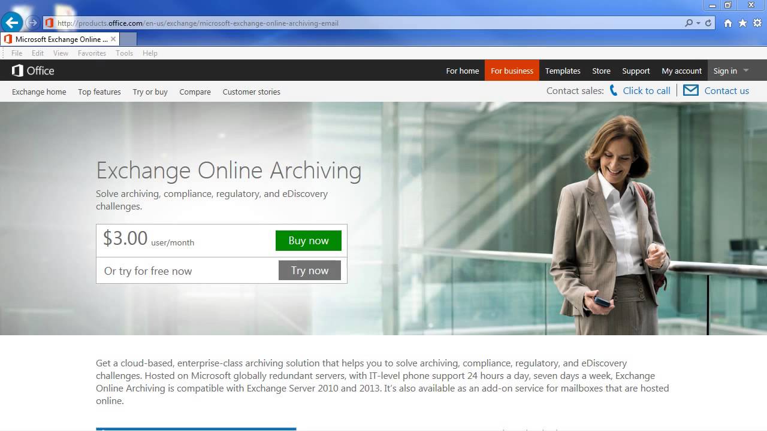This screenshot has height=431, width=767.
Task: Click the Office favicon in the address bar
Action: pyautogui.click(x=49, y=23)
